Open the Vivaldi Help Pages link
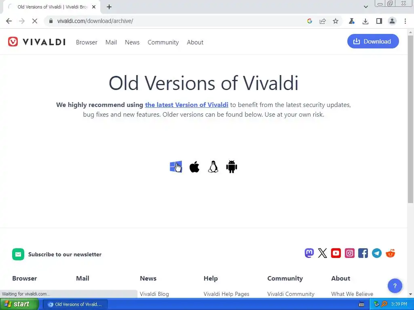This screenshot has height=310, width=414. pos(226,294)
